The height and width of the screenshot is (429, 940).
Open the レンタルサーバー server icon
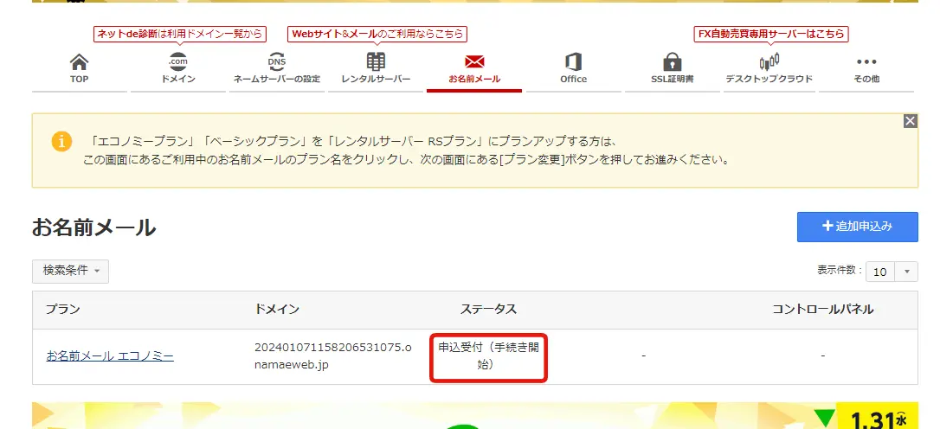click(x=376, y=62)
